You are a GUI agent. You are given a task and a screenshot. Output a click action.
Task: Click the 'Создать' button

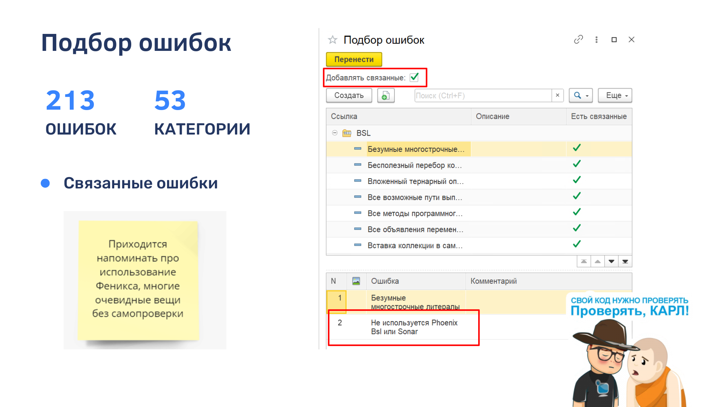[349, 96]
